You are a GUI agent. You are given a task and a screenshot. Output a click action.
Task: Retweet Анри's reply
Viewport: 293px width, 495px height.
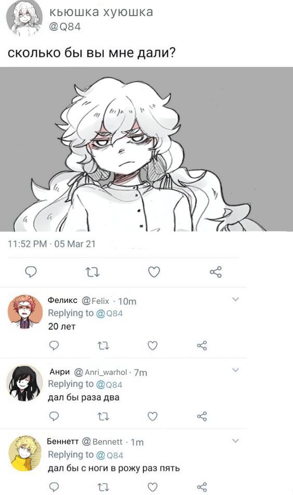click(x=103, y=417)
